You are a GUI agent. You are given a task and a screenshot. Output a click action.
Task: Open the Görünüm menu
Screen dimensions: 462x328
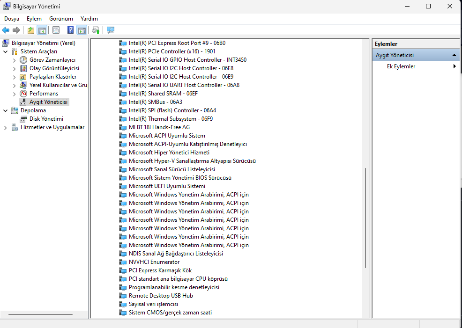[x=61, y=19]
